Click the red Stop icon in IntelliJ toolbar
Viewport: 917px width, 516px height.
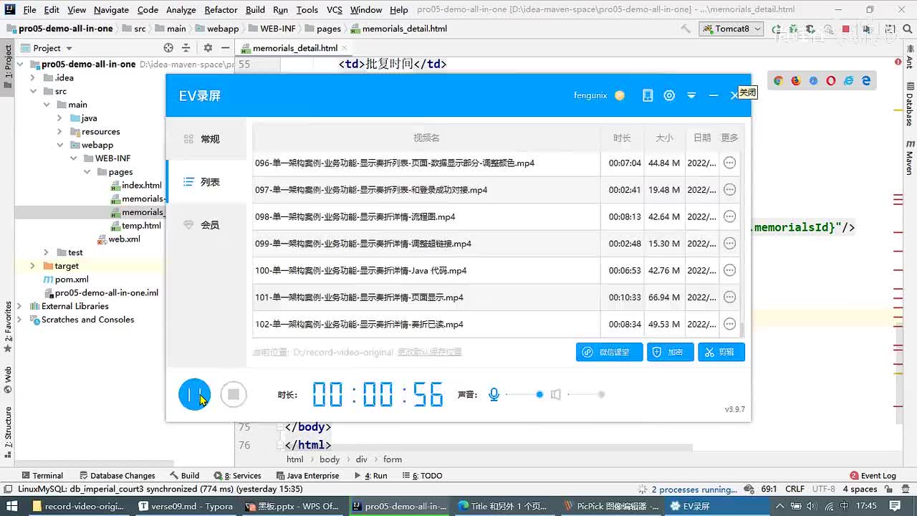tap(845, 29)
